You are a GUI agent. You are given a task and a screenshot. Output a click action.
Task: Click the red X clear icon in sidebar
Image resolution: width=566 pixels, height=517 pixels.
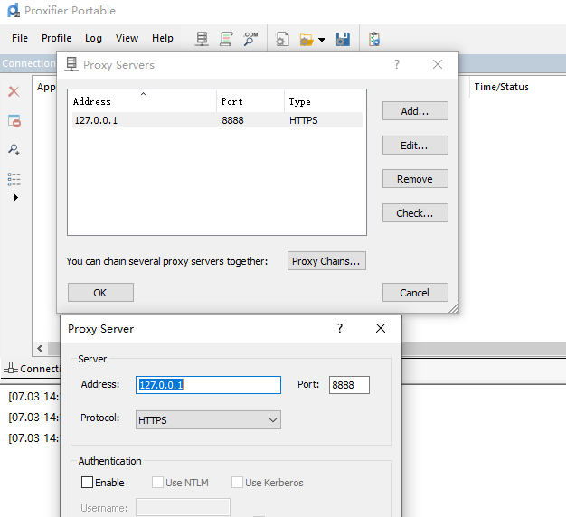click(x=14, y=91)
